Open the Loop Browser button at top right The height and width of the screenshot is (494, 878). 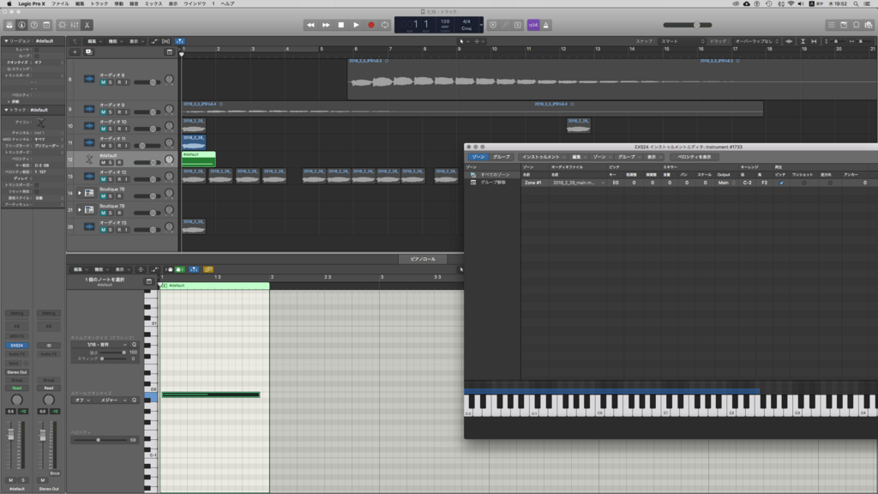[857, 25]
